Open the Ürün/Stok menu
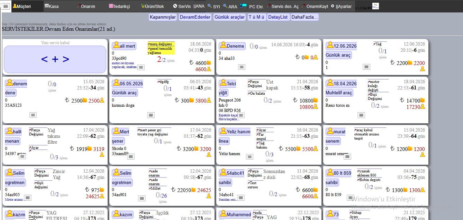Screen dimensions: 463x220 [152, 6]
